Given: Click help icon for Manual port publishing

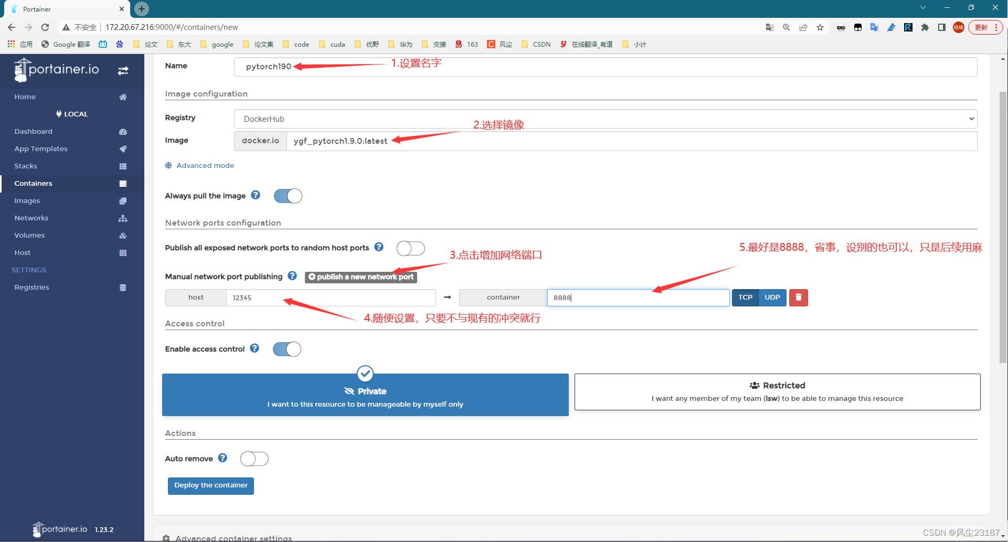Looking at the screenshot, I should (292, 276).
